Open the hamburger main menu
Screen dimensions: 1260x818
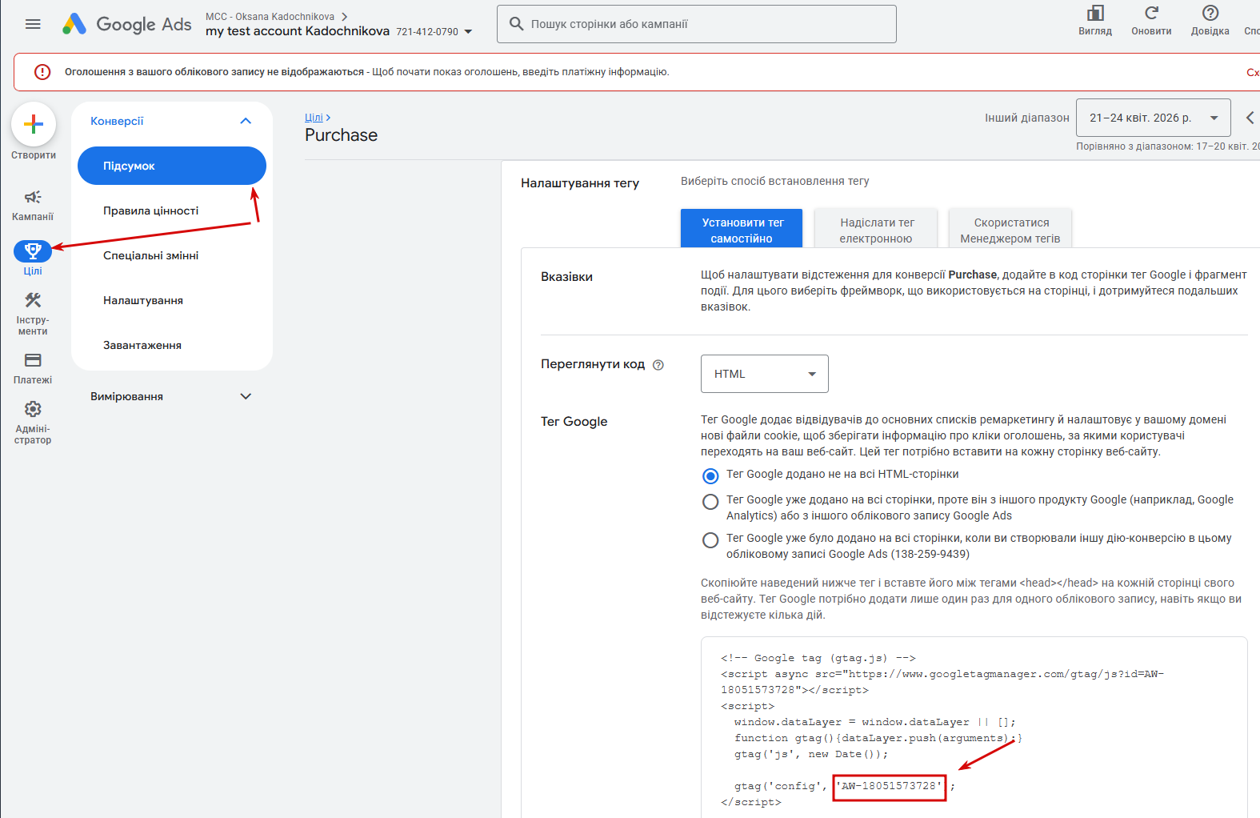(x=33, y=24)
